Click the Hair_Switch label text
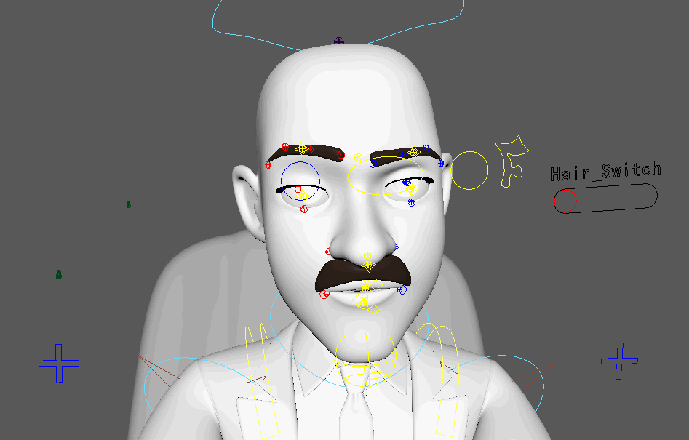 pyautogui.click(x=606, y=171)
